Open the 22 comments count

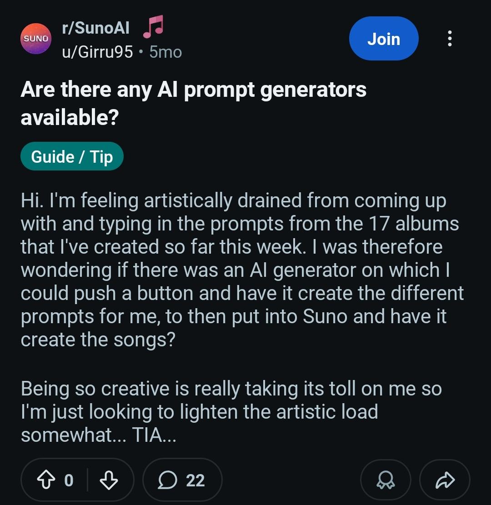[195, 480]
